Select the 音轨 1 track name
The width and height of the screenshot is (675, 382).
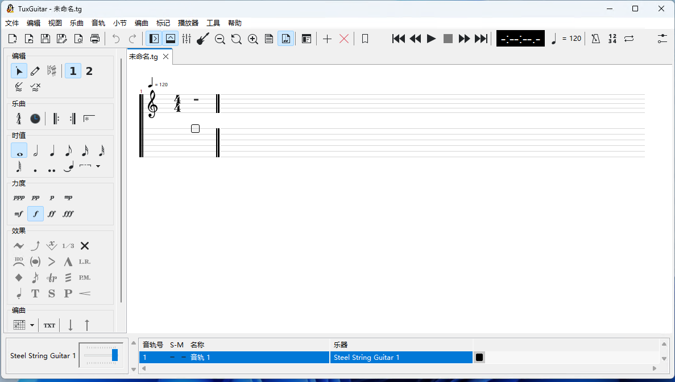pos(200,357)
